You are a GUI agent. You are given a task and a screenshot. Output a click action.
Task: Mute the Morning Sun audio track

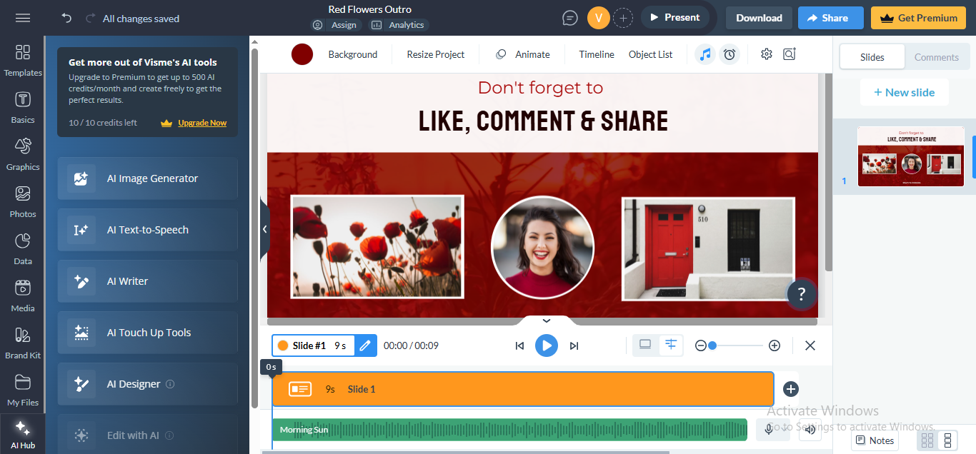[x=810, y=430]
